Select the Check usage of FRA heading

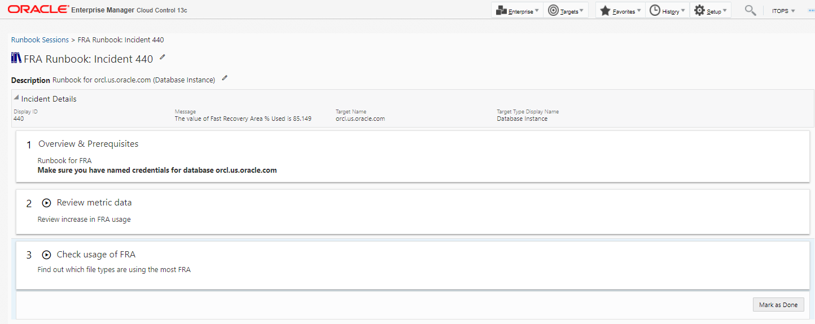coord(96,255)
